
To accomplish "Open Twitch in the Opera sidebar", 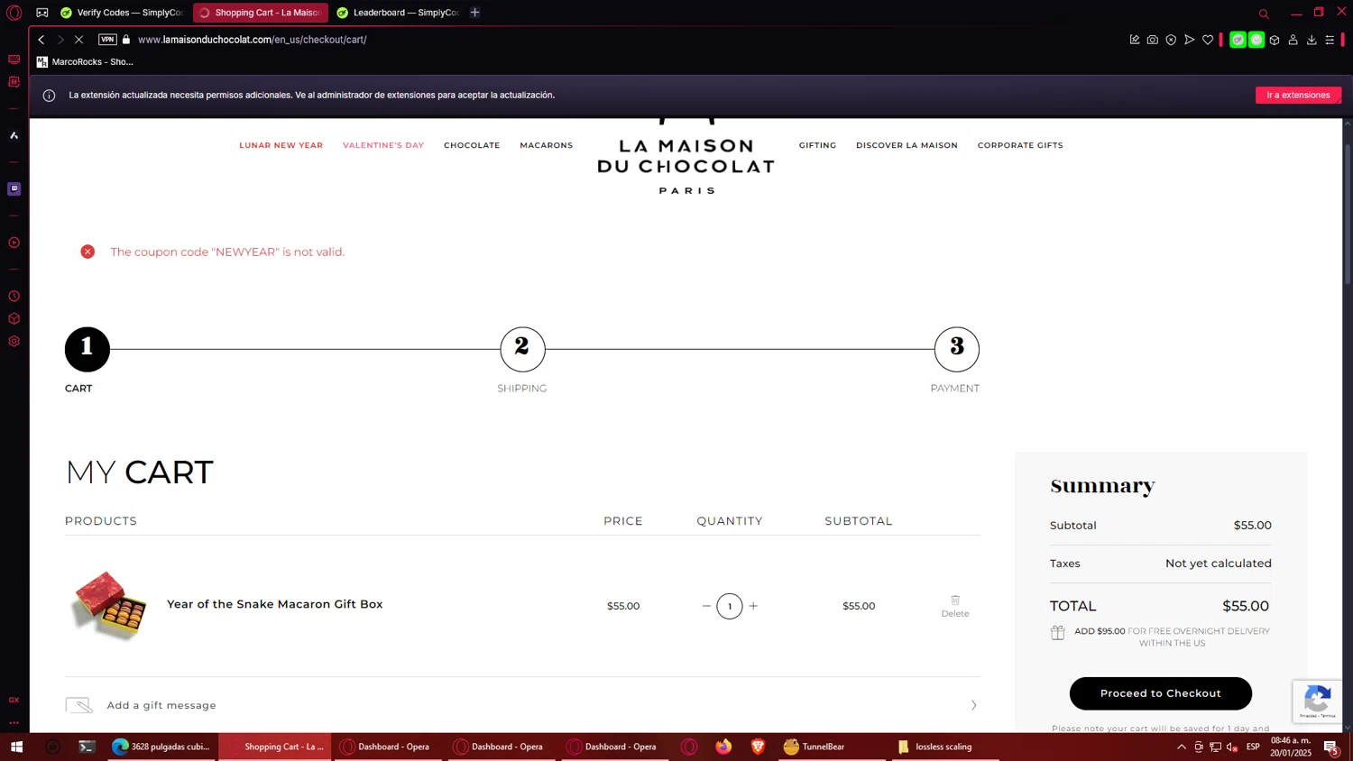I will click(x=14, y=188).
